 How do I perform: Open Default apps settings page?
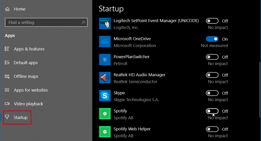26,63
